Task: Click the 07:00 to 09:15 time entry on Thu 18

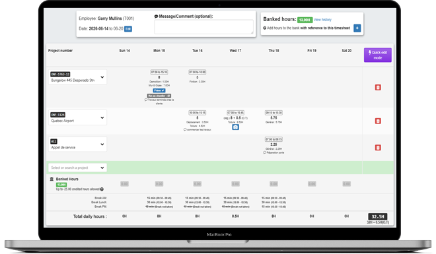Action: click(x=273, y=139)
